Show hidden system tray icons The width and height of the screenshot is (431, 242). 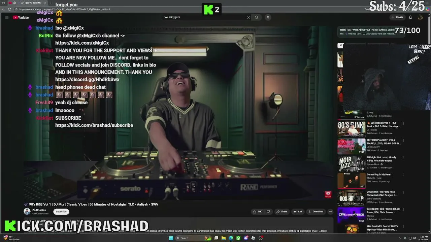pos(400,238)
